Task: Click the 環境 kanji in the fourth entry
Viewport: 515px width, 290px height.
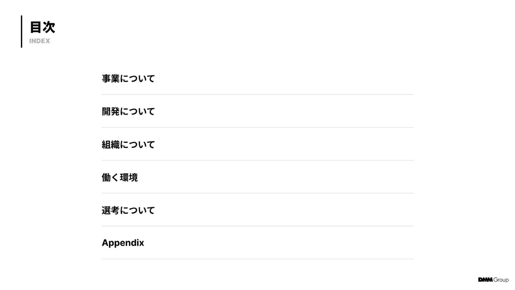Action: click(128, 177)
